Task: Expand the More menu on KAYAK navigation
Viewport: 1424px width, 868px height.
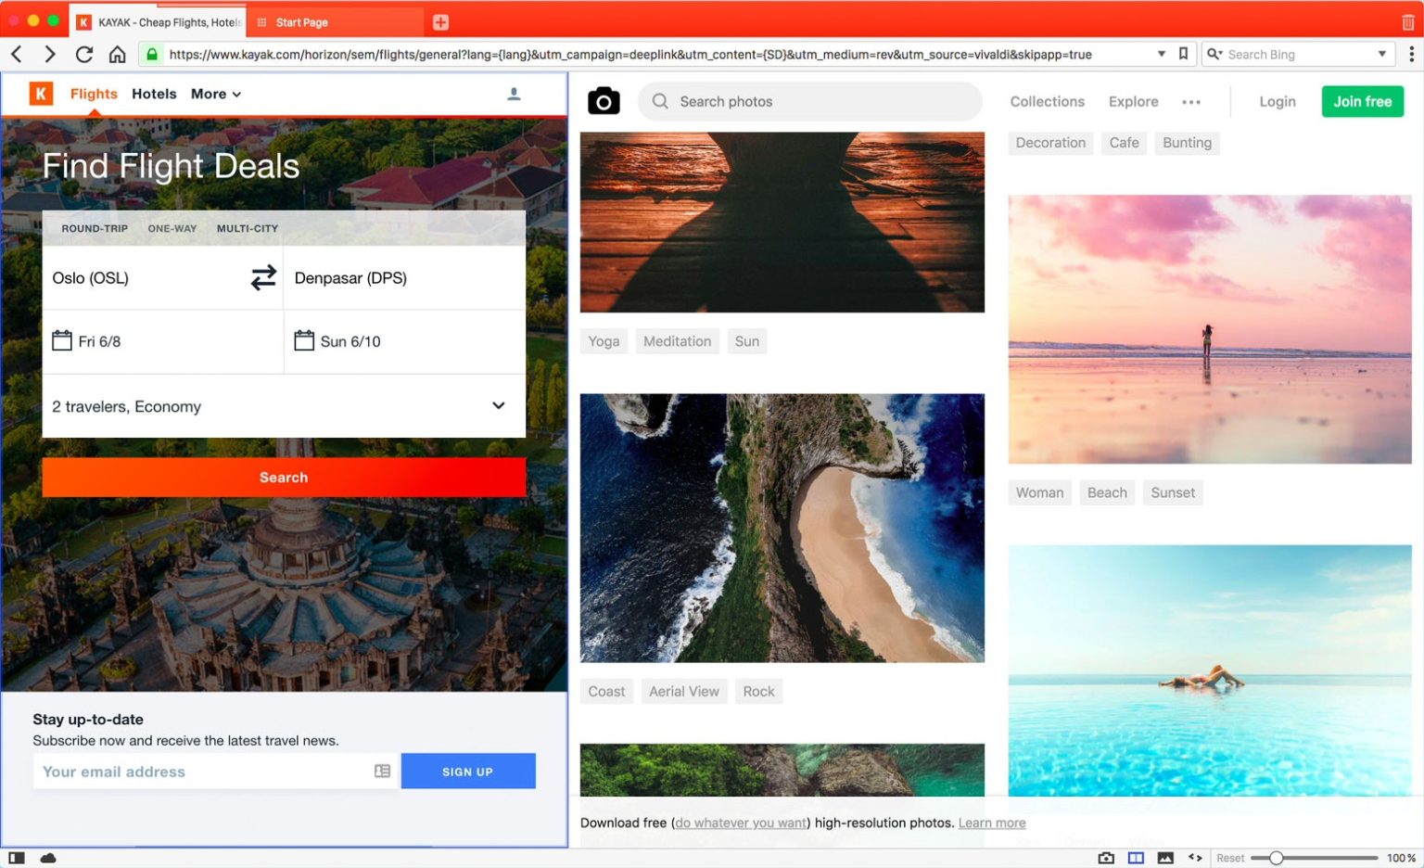Action: (214, 94)
